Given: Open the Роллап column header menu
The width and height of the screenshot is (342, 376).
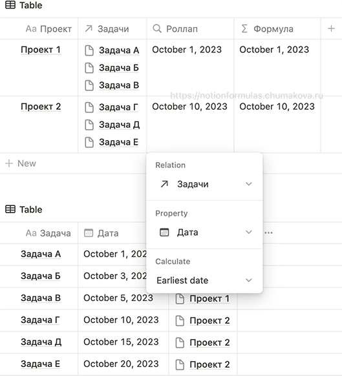Looking at the screenshot, I should (x=190, y=28).
